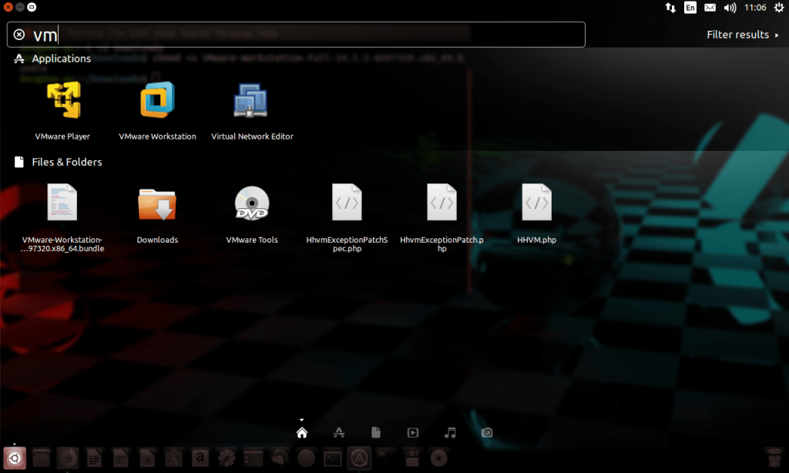
Task: Clear the Dash search query
Action: click(19, 35)
